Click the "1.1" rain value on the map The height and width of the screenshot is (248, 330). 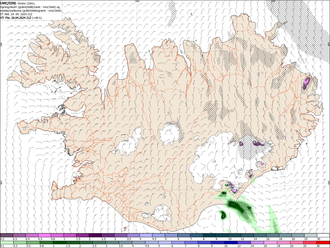227,185
